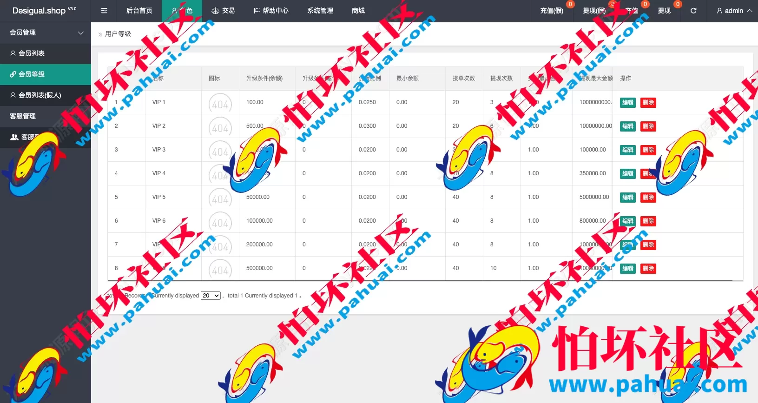Viewport: 758px width, 403px height.
Task: Edit the VIP 6 level
Action: (628, 221)
